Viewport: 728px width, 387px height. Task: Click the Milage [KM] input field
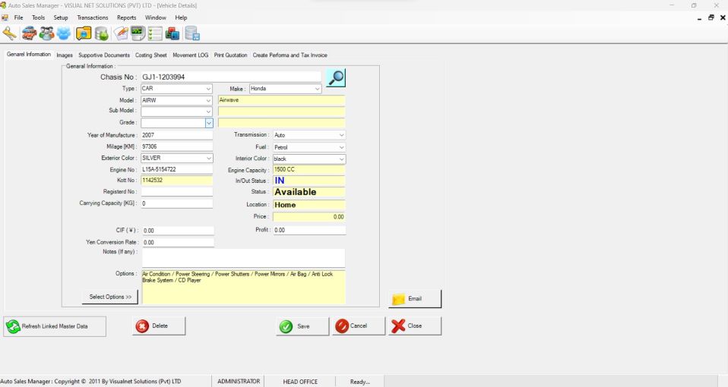tap(176, 146)
